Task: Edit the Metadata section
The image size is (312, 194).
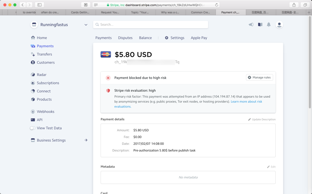Action: 271,167
